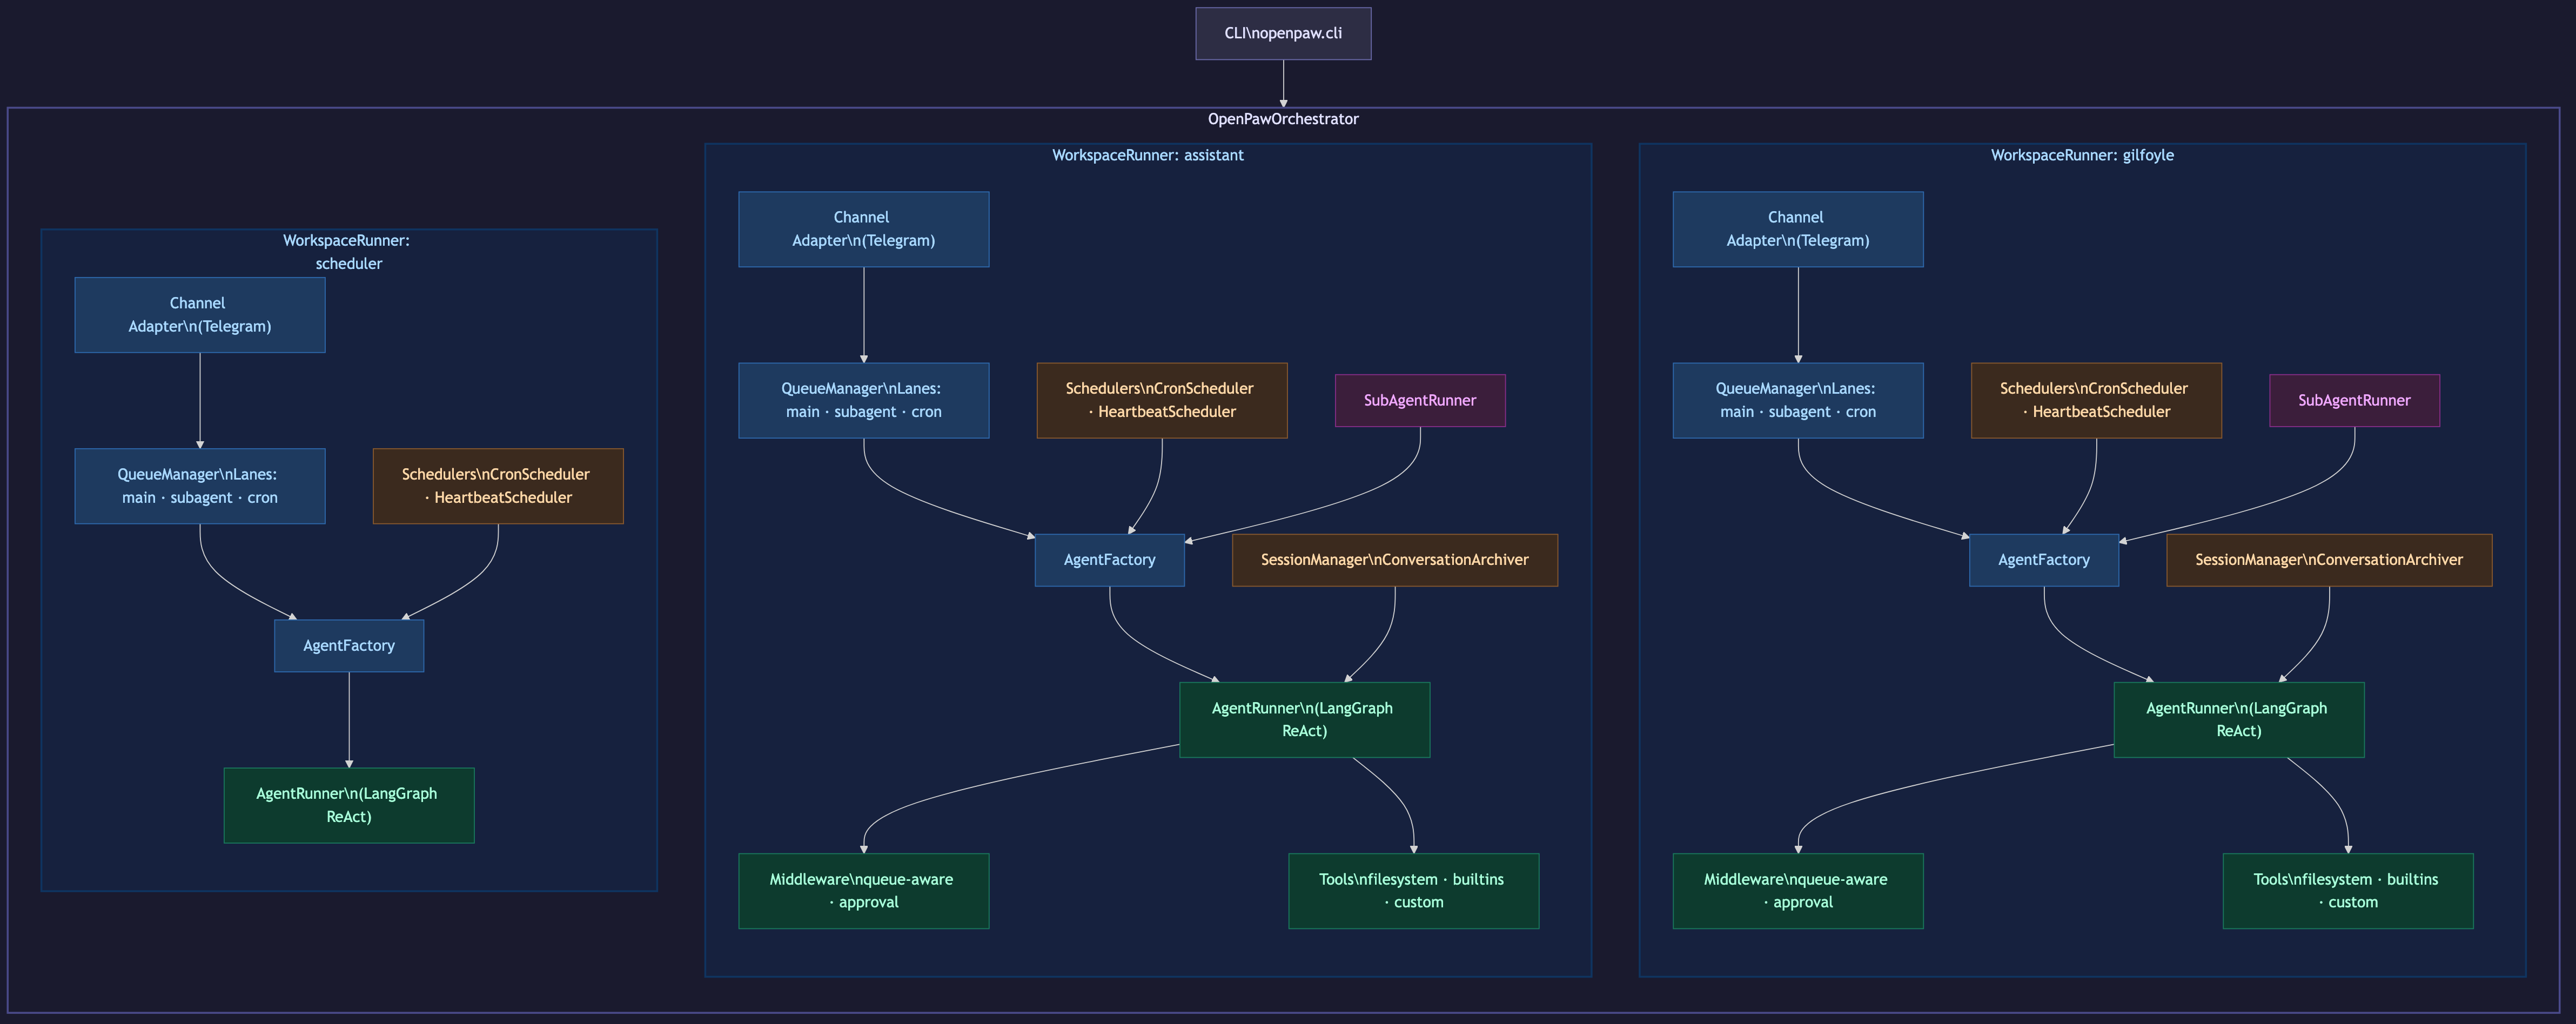2576x1024 pixels.
Task: Select AgentFactory node in gilfoyle workspace
Action: point(2043,560)
